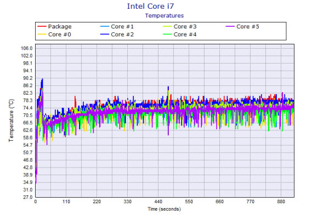Viewport: 329px width, 219px height.
Task: Click the 90.2 y-axis value
Action: tap(28, 78)
